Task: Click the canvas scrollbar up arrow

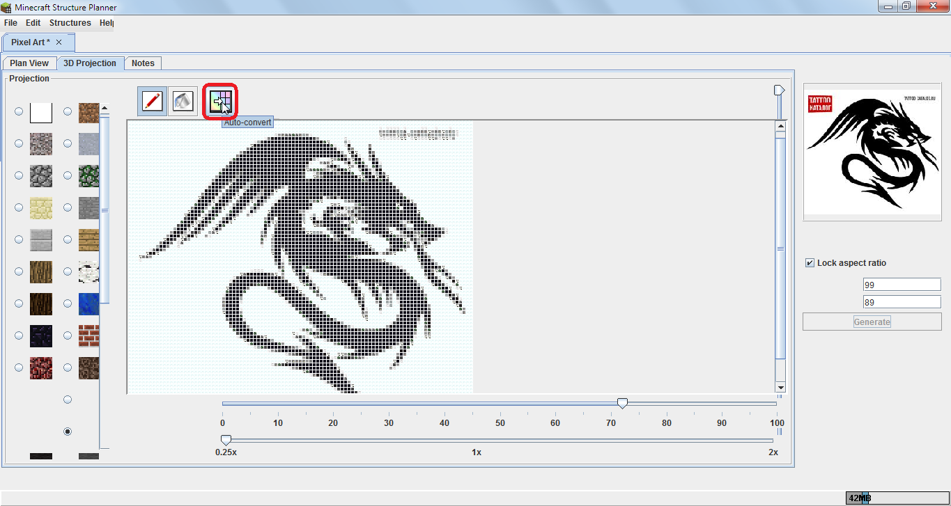Action: (780, 127)
